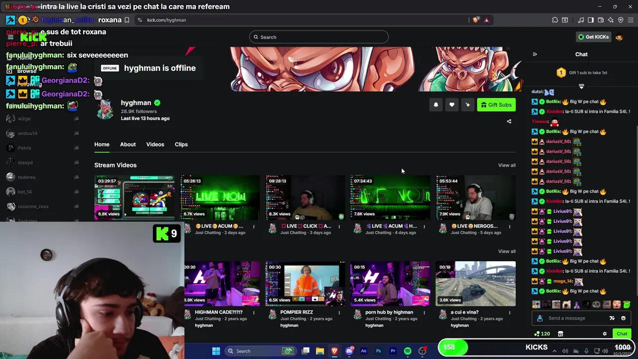Switch to the Videos tab
The height and width of the screenshot is (359, 638).
[155, 144]
